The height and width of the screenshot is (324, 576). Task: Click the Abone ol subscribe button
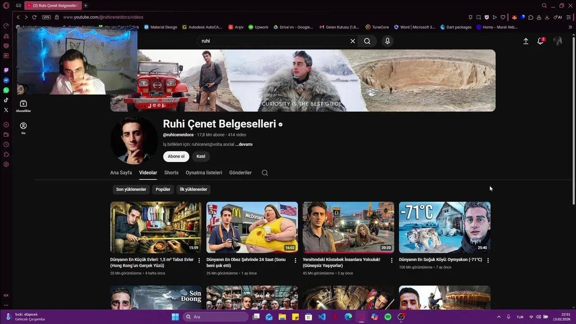[176, 156]
